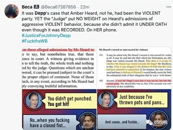Image resolution: width=173 pixels, height=130 pixels.
Task: Open the 'Ms Heard's record' document image
Action: [x=134, y=68]
